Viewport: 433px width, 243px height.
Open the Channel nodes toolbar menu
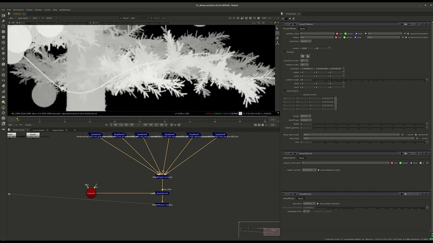coord(3,32)
